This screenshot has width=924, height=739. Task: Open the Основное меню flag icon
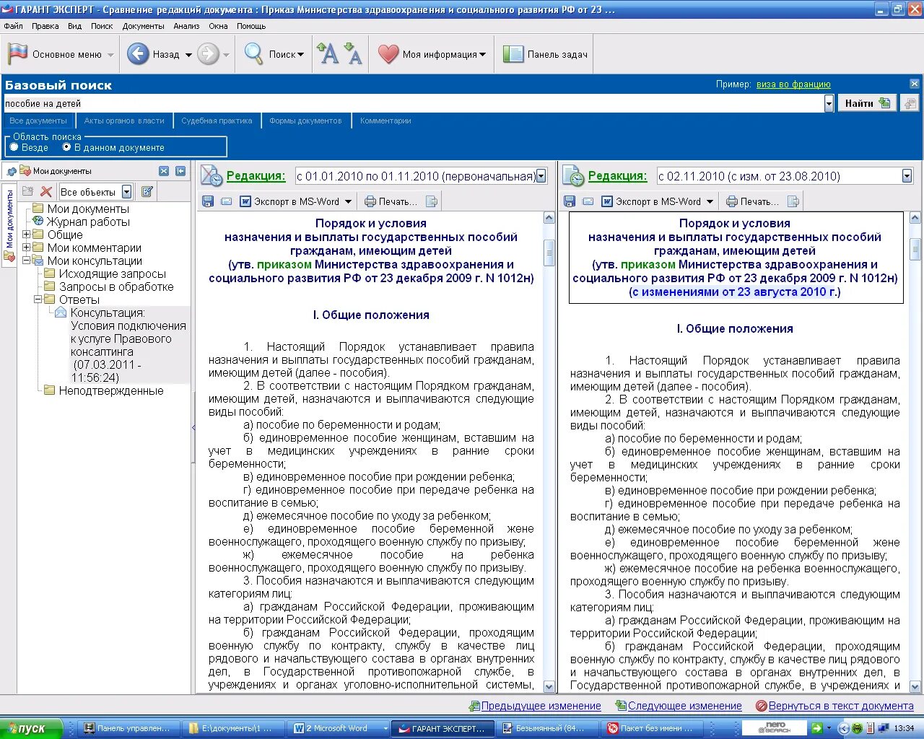(18, 54)
